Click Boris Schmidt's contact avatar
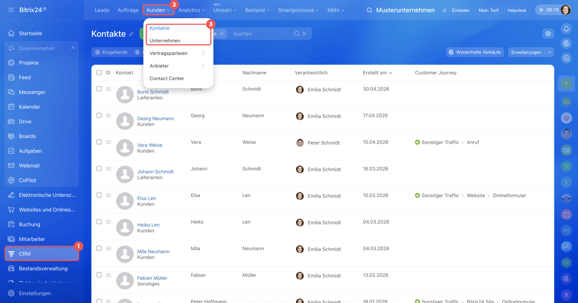The height and width of the screenshot is (303, 578). (x=125, y=95)
